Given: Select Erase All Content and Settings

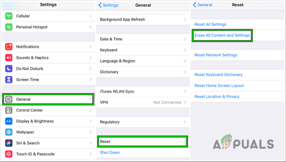Looking at the screenshot, I should [222, 35].
